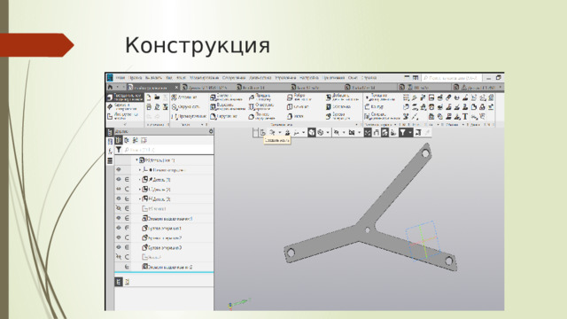
Task: Click the KOMPAS application logo icon
Action: tap(110, 78)
